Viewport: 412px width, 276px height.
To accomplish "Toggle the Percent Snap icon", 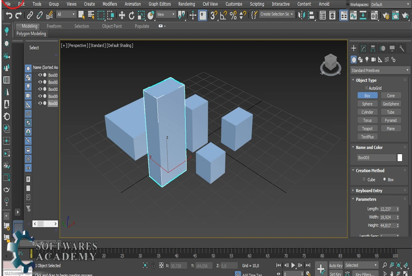I will tap(233, 15).
